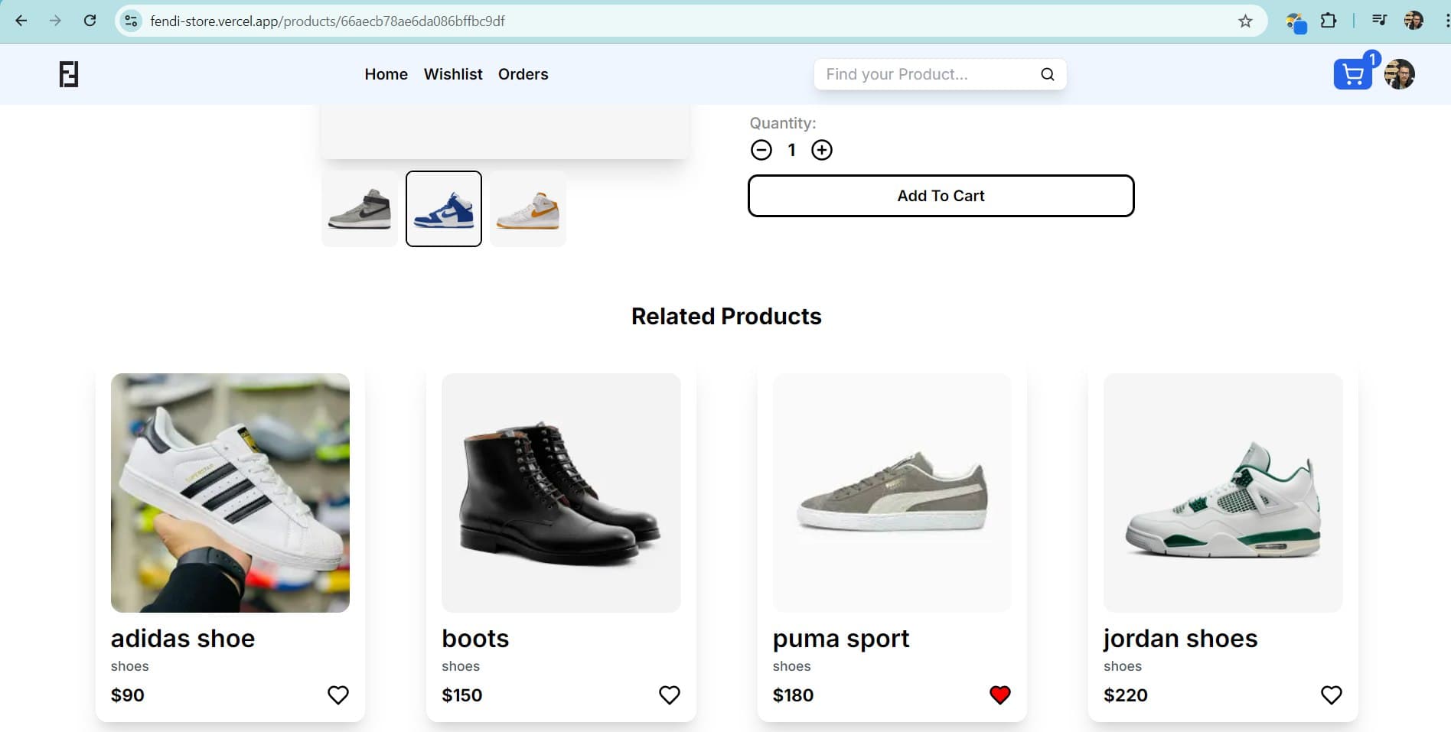Go back to the previous page
The width and height of the screenshot is (1451, 732).
click(21, 21)
